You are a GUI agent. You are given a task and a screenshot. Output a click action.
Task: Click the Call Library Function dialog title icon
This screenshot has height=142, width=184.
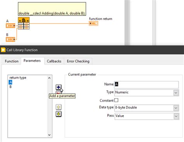(x=3, y=50)
